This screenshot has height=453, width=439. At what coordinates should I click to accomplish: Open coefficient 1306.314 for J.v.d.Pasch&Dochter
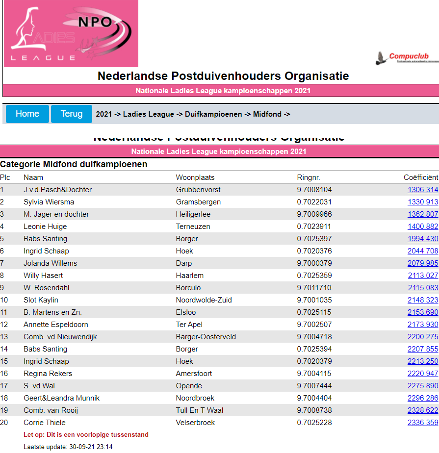coord(423,190)
